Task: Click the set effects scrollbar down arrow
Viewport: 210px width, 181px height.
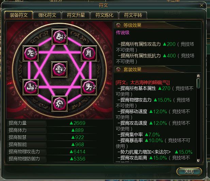Action: tap(198, 160)
